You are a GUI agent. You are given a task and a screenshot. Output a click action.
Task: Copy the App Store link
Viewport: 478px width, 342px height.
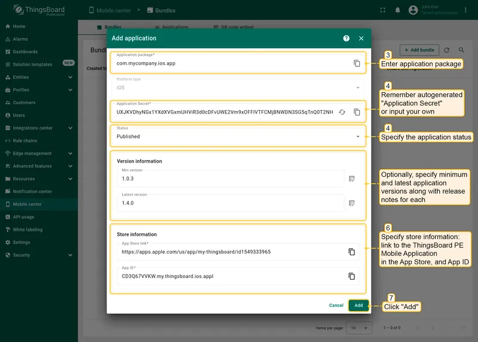click(x=351, y=252)
